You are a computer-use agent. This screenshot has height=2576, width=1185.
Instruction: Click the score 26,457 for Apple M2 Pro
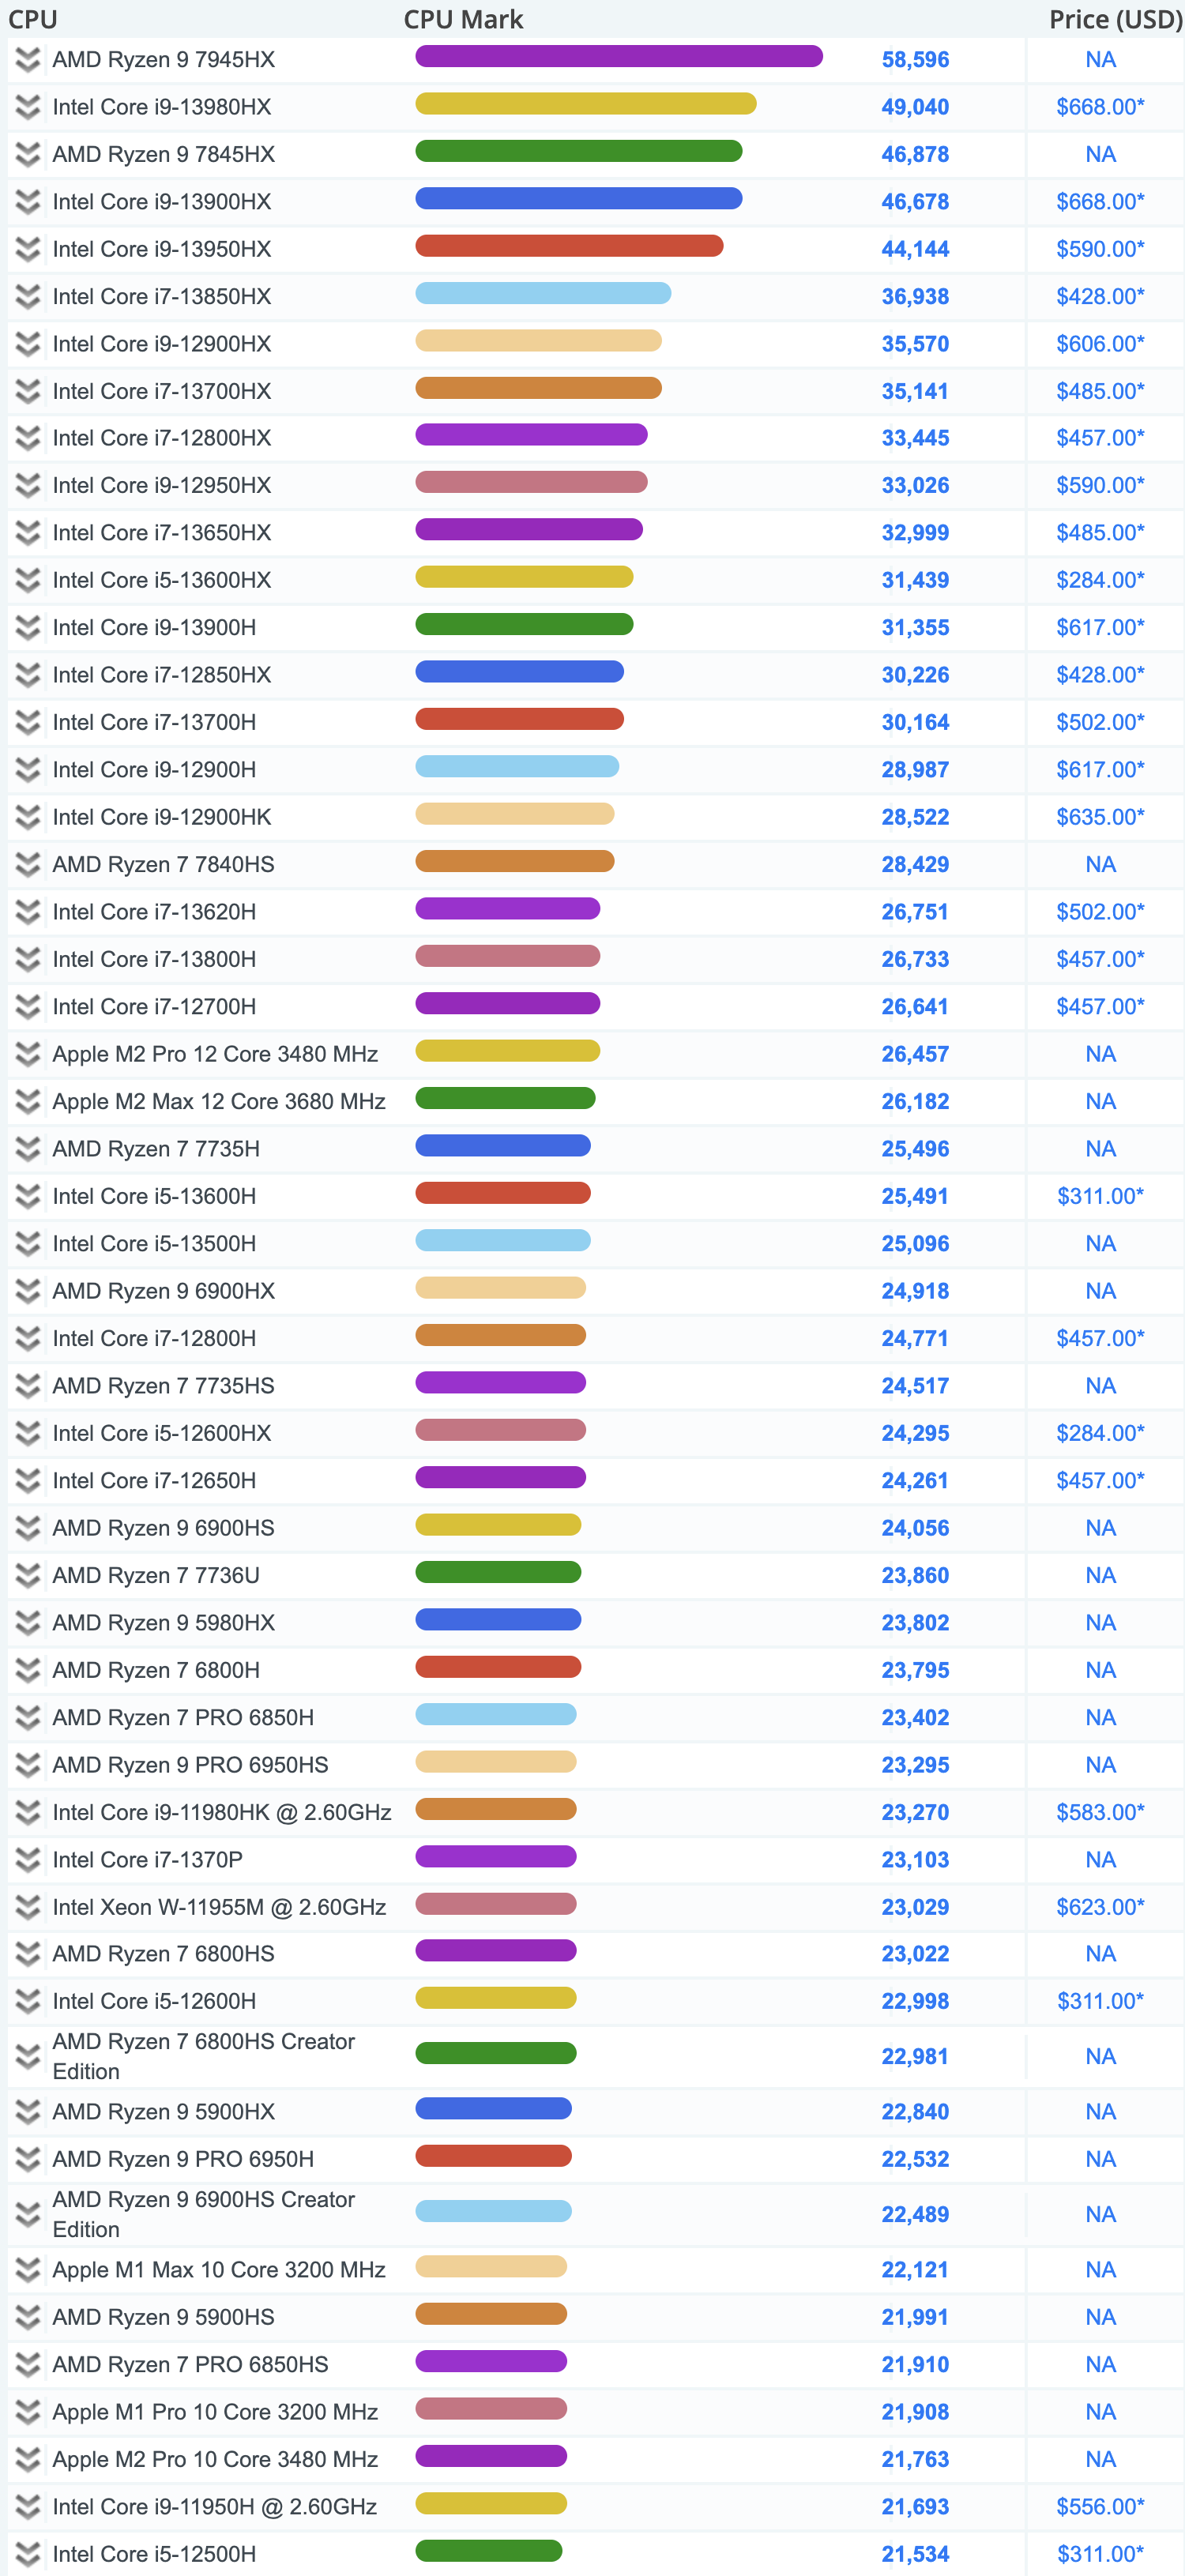pos(915,1055)
